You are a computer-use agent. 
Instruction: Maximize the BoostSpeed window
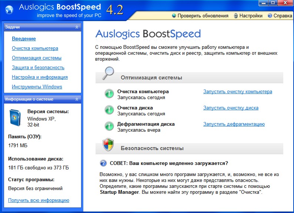click(273, 3)
